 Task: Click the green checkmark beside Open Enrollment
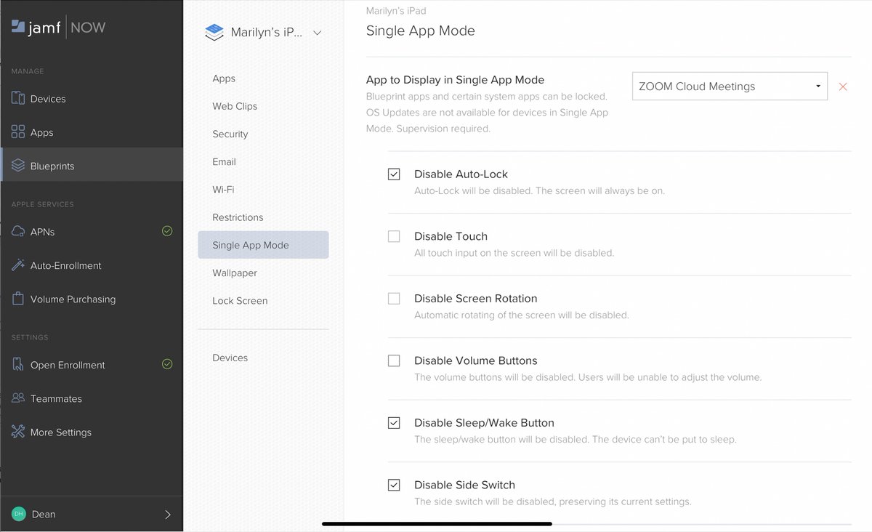[167, 364]
